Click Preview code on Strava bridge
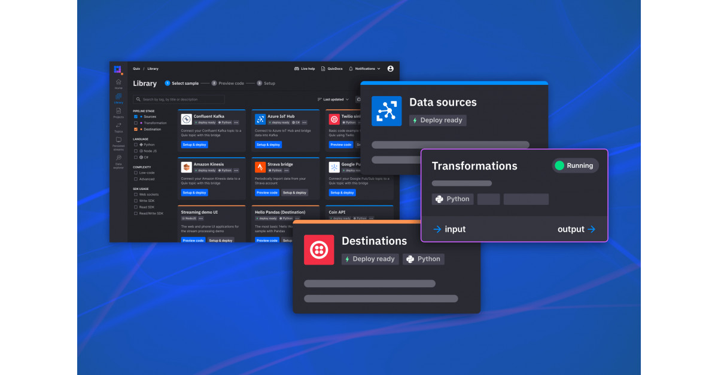Image resolution: width=718 pixels, height=375 pixels. pyautogui.click(x=267, y=193)
